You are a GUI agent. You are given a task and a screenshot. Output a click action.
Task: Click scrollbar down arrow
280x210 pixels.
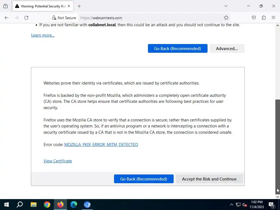[x=278, y=197]
